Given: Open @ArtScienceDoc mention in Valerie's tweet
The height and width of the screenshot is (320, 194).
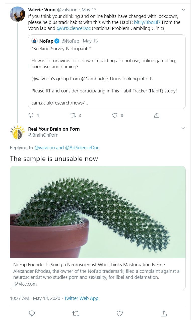Looking at the screenshot, I should click(74, 28).
